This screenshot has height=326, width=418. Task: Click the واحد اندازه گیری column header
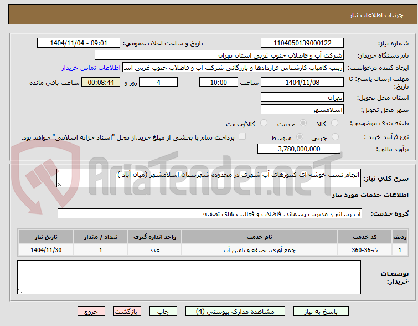[x=154, y=237]
